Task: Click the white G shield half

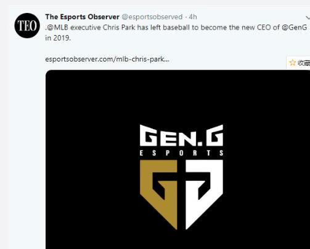Action: coord(204,194)
